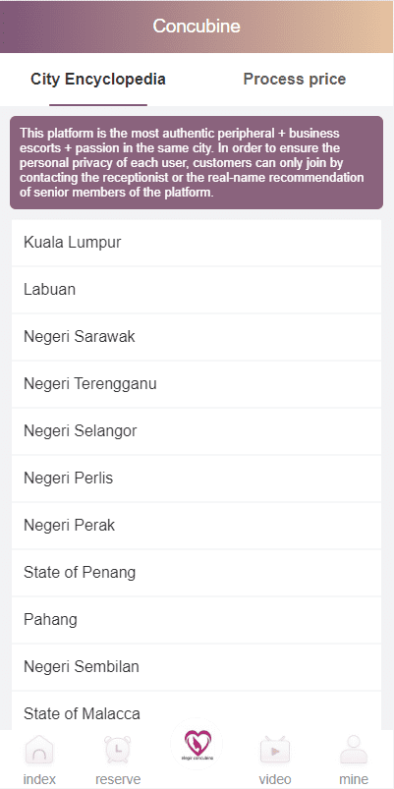Select Negeri Terengganu entry

click(x=197, y=384)
